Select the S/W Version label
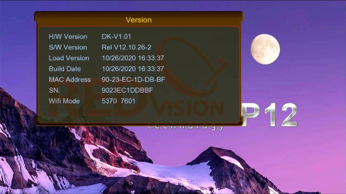Image resolution: width=346 pixels, height=194 pixels. (68, 47)
